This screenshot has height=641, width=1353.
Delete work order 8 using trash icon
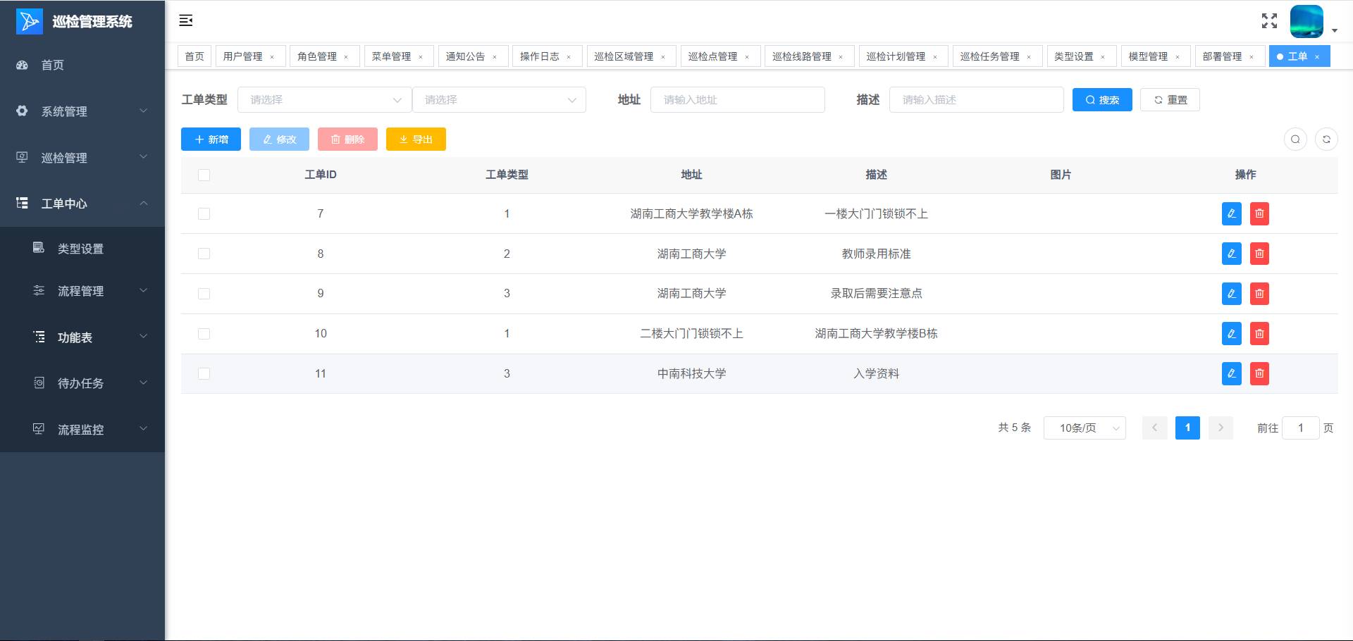pos(1259,254)
